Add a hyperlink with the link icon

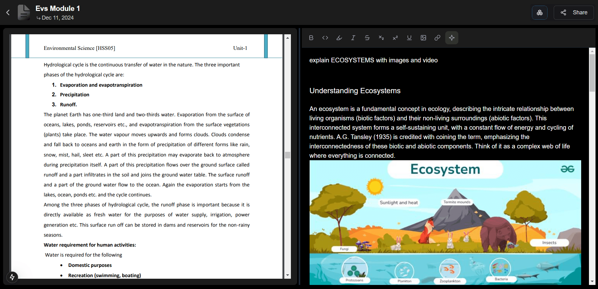[437, 38]
